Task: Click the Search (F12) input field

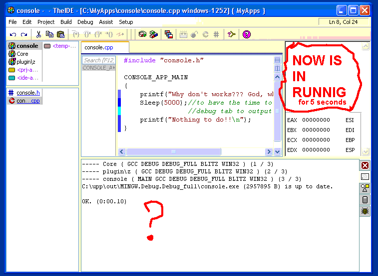Action: [x=99, y=60]
